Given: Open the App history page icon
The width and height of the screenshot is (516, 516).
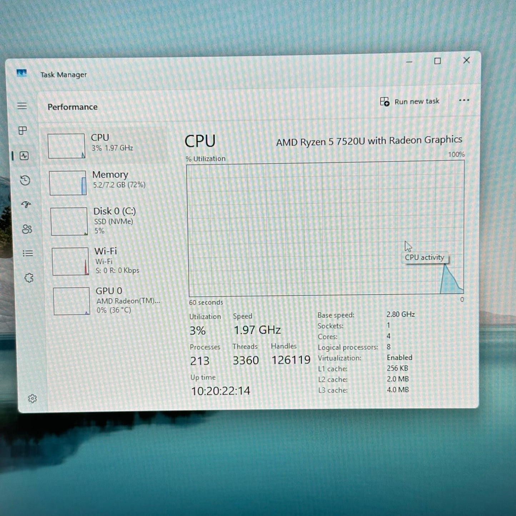Looking at the screenshot, I should point(25,180).
